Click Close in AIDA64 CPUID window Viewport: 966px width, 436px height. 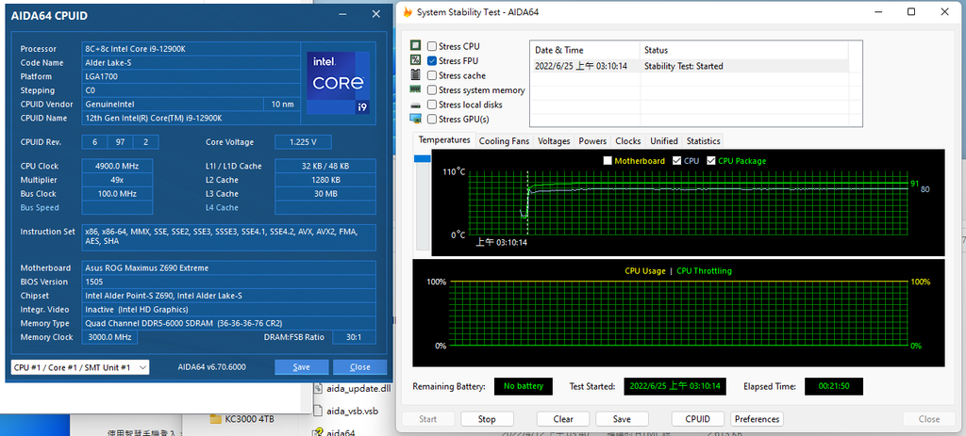pyautogui.click(x=359, y=367)
